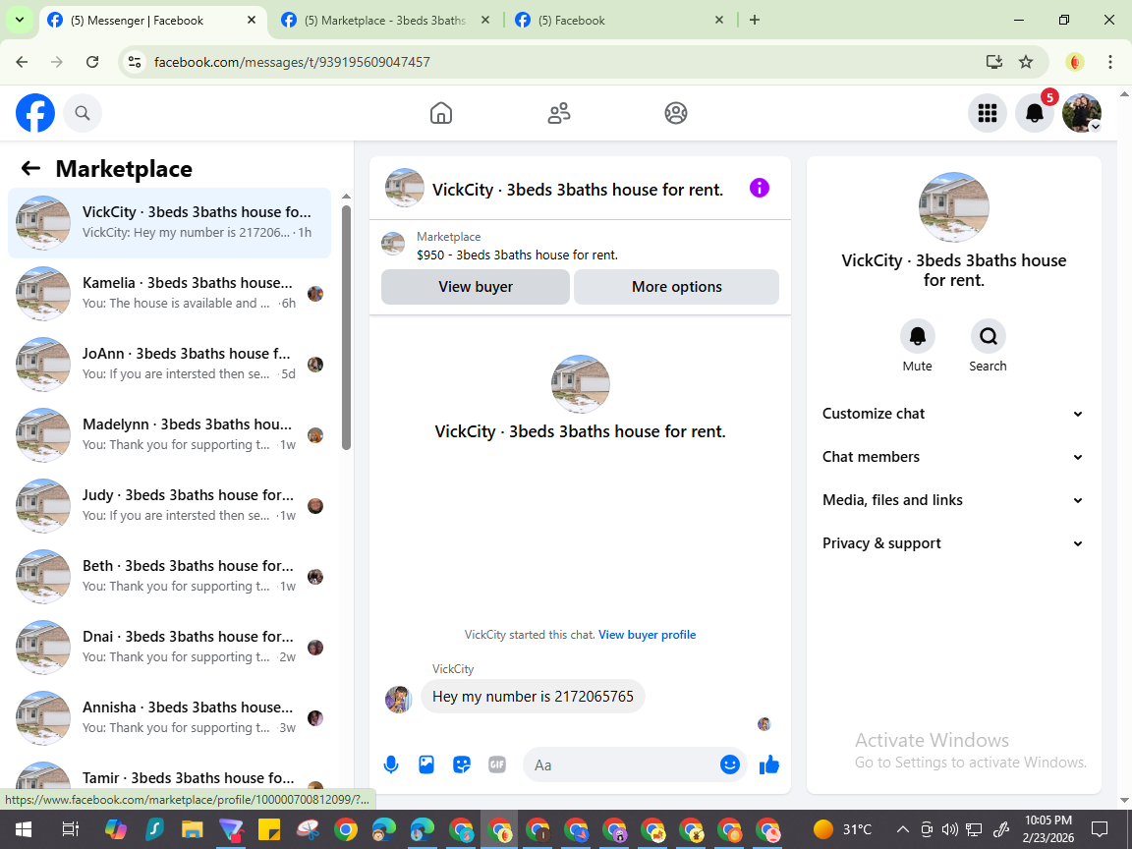Select the Messenger | Facebook tab
The image size is (1132, 849).
point(151,21)
